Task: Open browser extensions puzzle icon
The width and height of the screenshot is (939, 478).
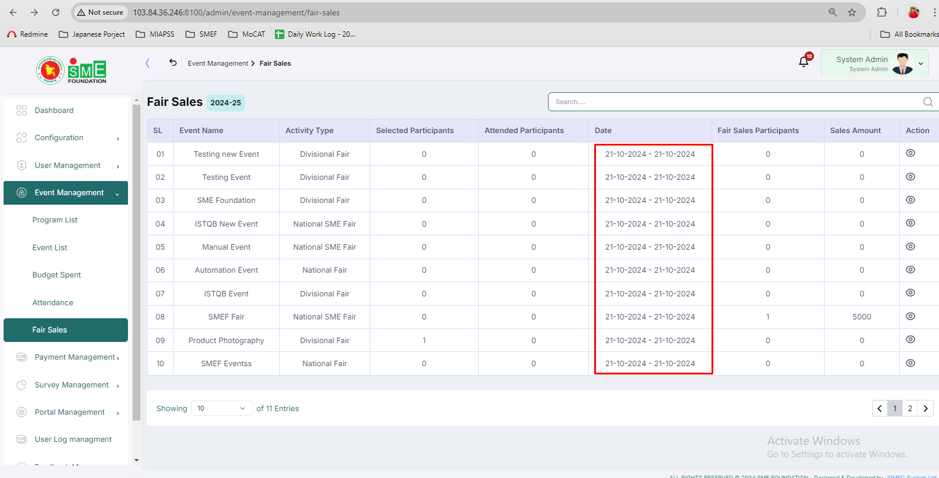Action: pyautogui.click(x=882, y=12)
